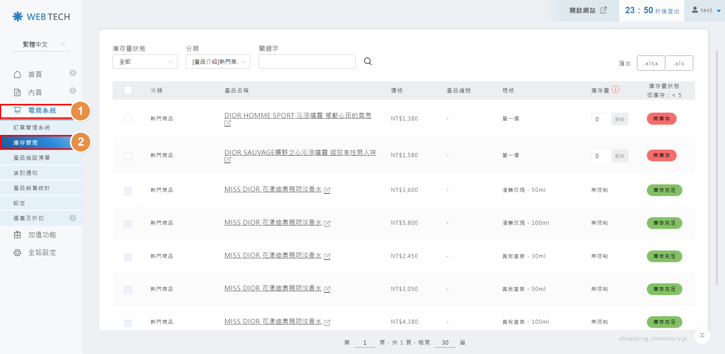Click 更新 button for DIOR SAUVAGE

tap(619, 156)
